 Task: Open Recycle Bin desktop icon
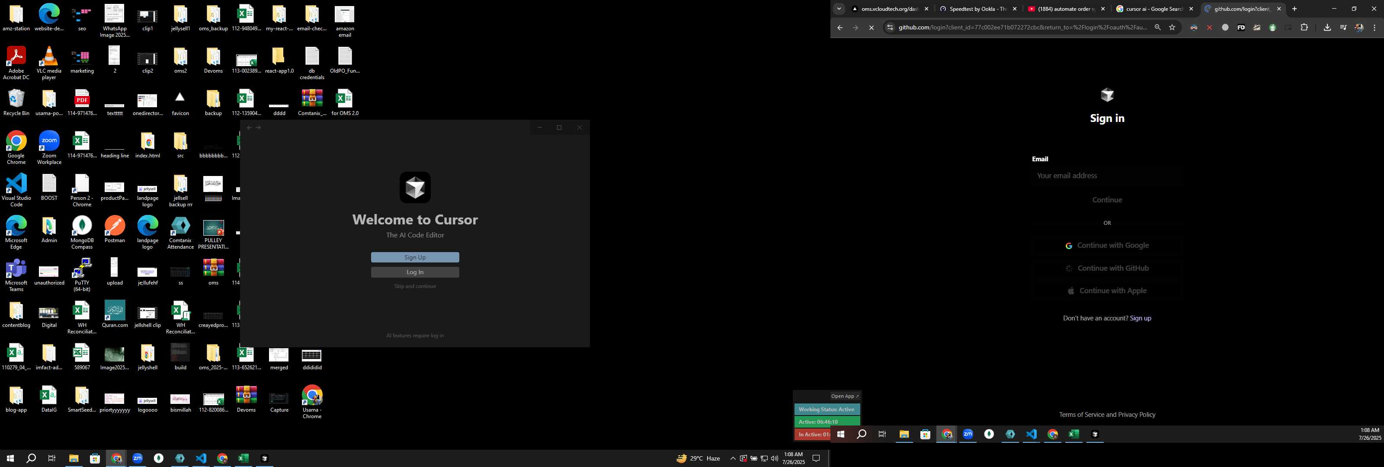coord(16,102)
